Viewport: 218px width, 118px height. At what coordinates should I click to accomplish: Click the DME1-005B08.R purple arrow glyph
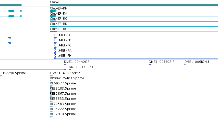pyautogui.click(x=150, y=64)
